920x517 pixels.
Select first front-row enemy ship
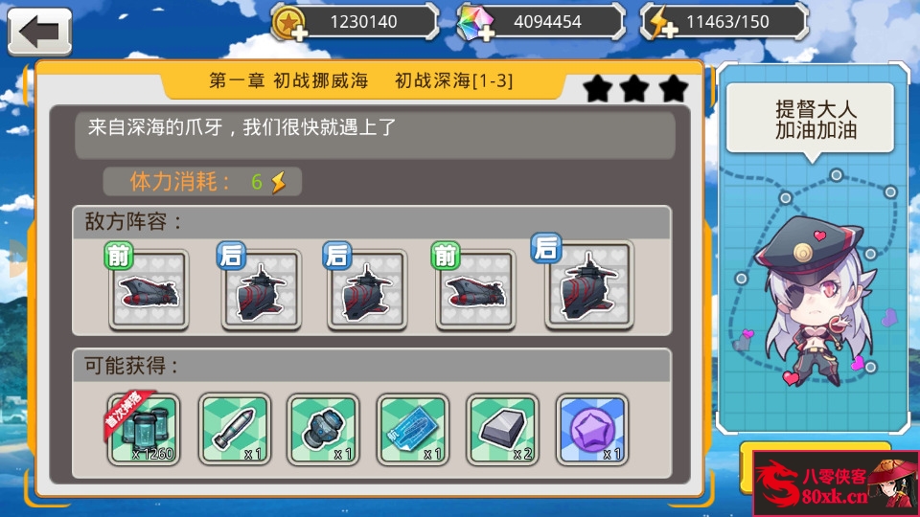[x=149, y=289]
